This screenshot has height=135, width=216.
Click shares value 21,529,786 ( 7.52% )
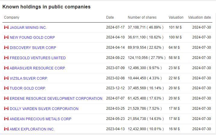145,109
